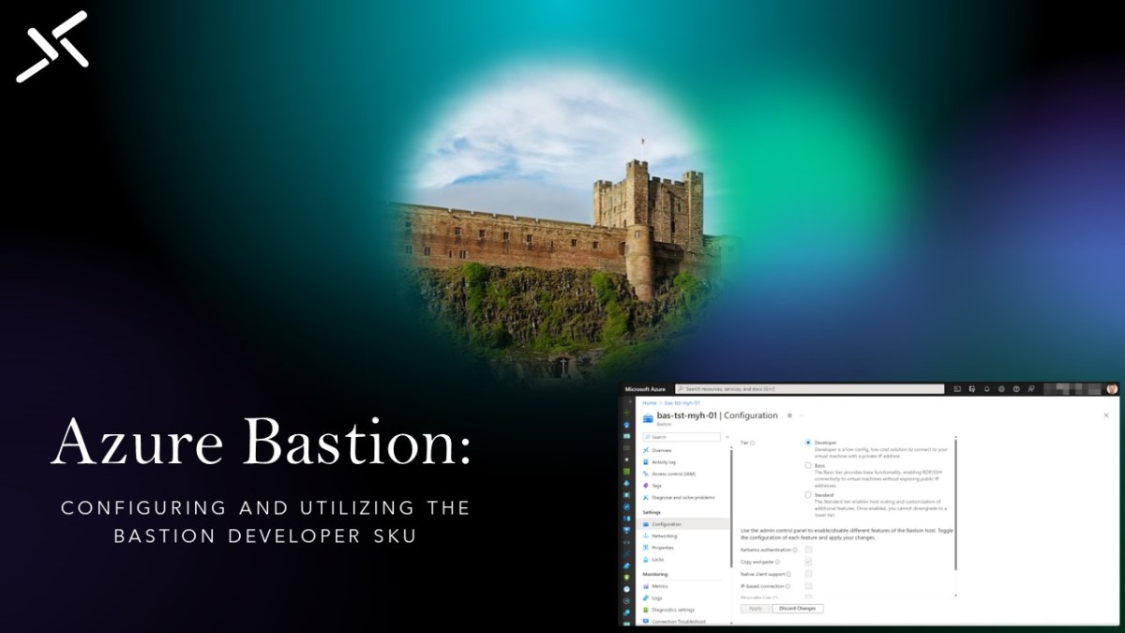Click the Apply button
This screenshot has height=633, width=1125.
(755, 609)
